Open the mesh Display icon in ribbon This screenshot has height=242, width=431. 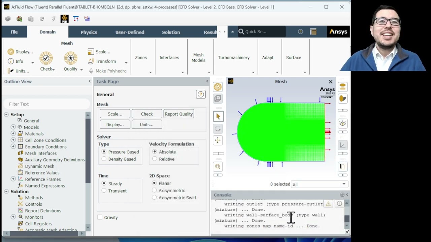(11, 52)
